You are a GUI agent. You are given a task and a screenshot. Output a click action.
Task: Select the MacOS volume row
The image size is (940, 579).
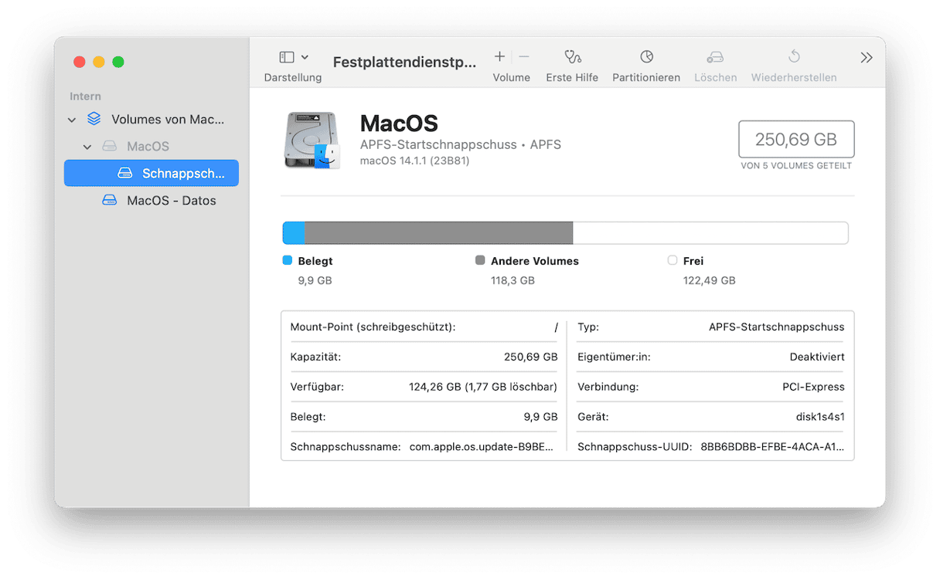[x=152, y=147]
